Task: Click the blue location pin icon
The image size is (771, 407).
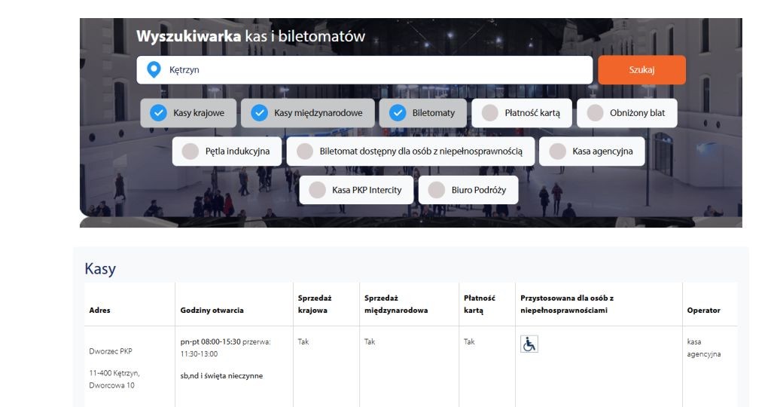Action: pyautogui.click(x=154, y=70)
